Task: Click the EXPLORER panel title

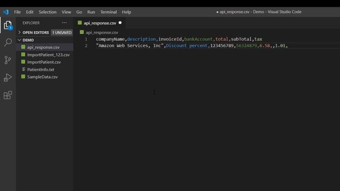Action: click(x=31, y=23)
